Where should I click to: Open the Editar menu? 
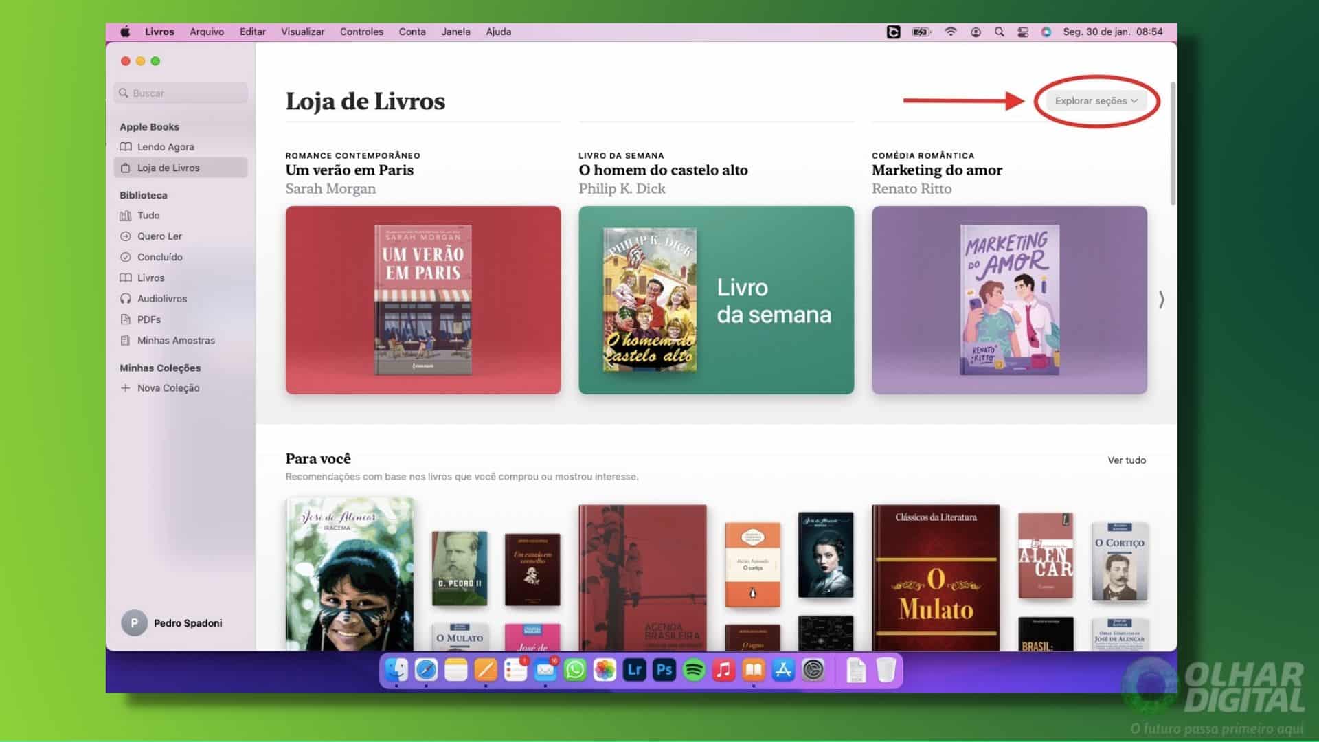(x=252, y=32)
